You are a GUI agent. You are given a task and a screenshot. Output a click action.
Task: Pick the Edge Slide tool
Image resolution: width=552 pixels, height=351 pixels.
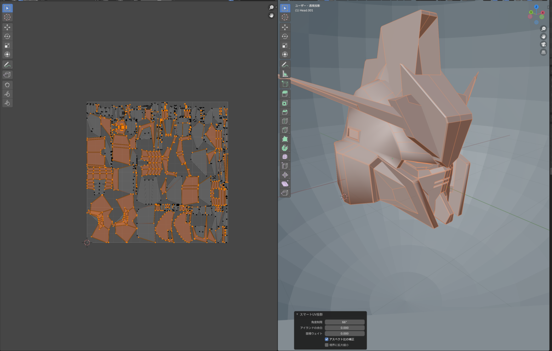pos(285,166)
